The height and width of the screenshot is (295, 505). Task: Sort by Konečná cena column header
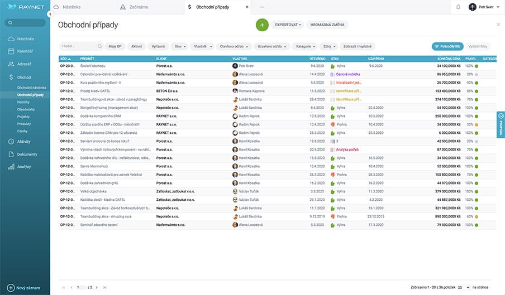pos(448,58)
